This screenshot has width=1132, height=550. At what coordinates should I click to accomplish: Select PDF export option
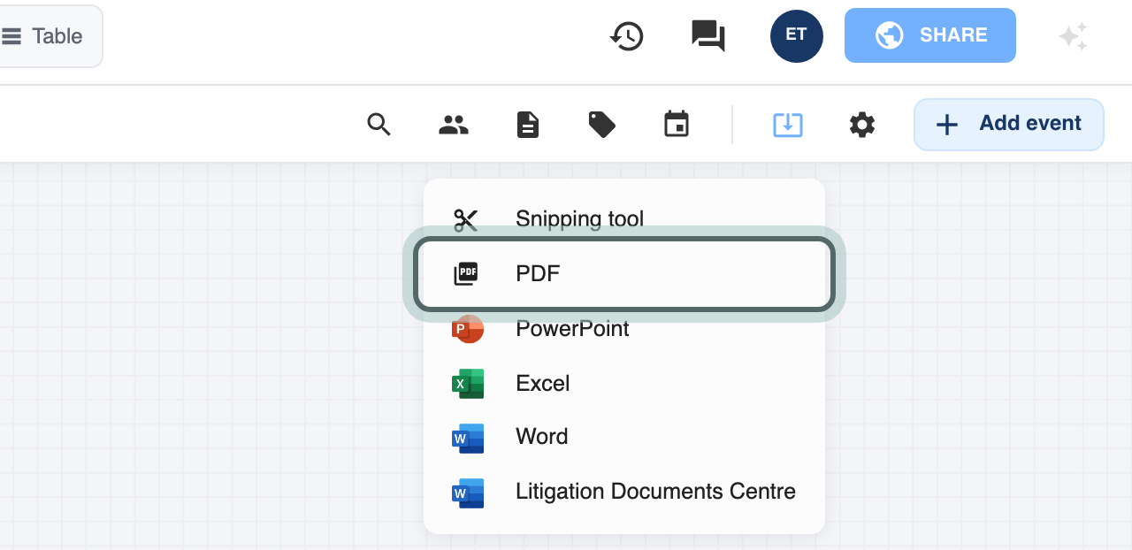pos(624,274)
